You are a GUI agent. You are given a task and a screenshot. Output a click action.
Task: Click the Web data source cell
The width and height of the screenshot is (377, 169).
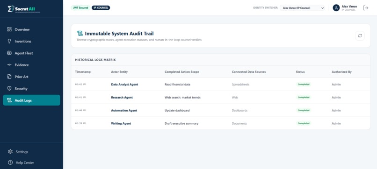click(x=235, y=97)
